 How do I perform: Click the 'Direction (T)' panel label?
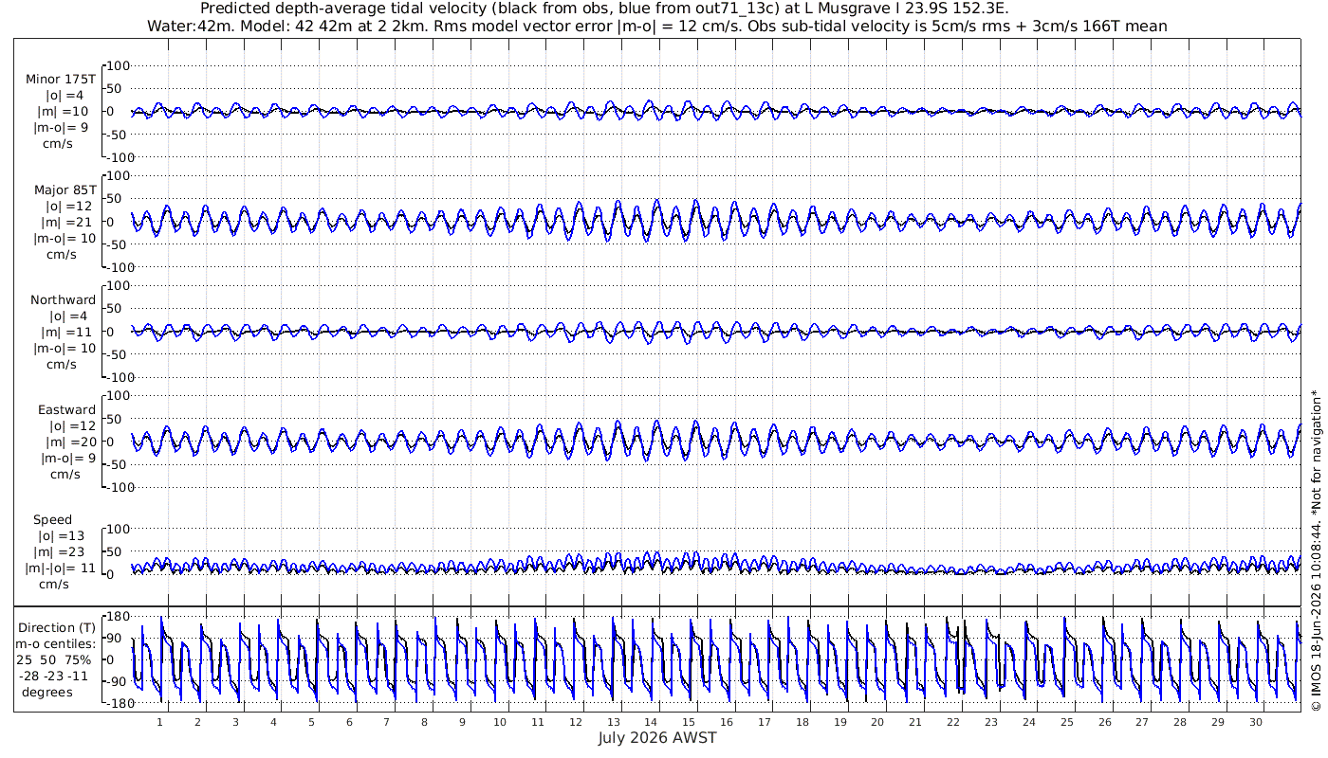tap(57, 627)
